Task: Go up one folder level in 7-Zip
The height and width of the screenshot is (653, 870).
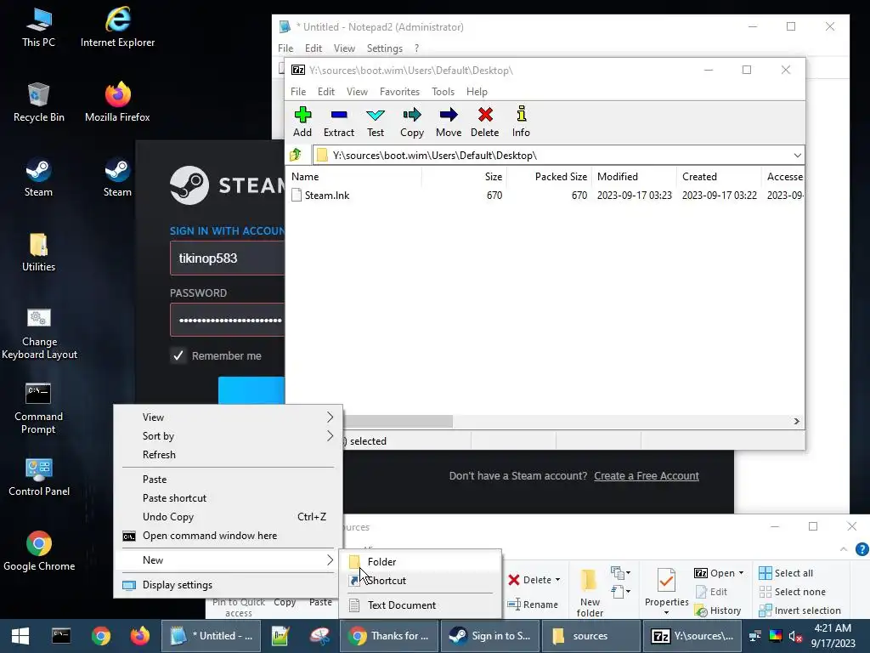Action: pyautogui.click(x=296, y=155)
